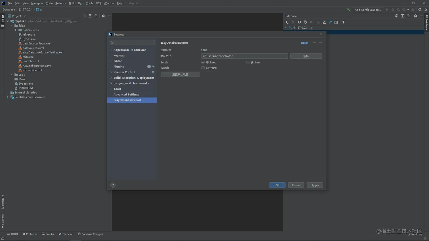Expand all in Database panel header
Screen dimensions: 429x241
coord(402,16)
